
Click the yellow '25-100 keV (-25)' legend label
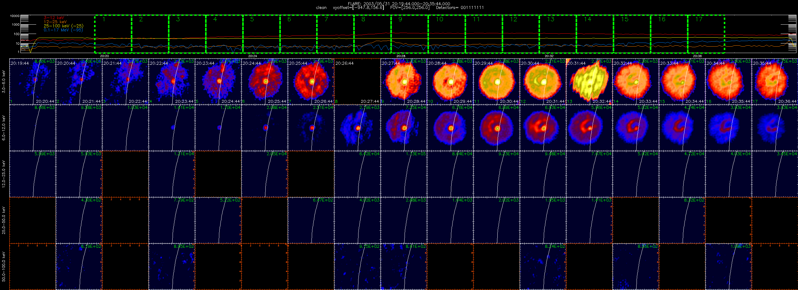pos(63,26)
